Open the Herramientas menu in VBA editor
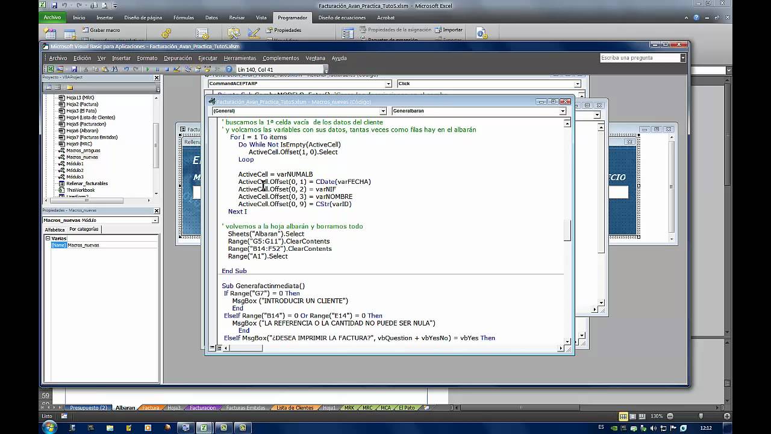Image resolution: width=771 pixels, height=434 pixels. [x=240, y=58]
